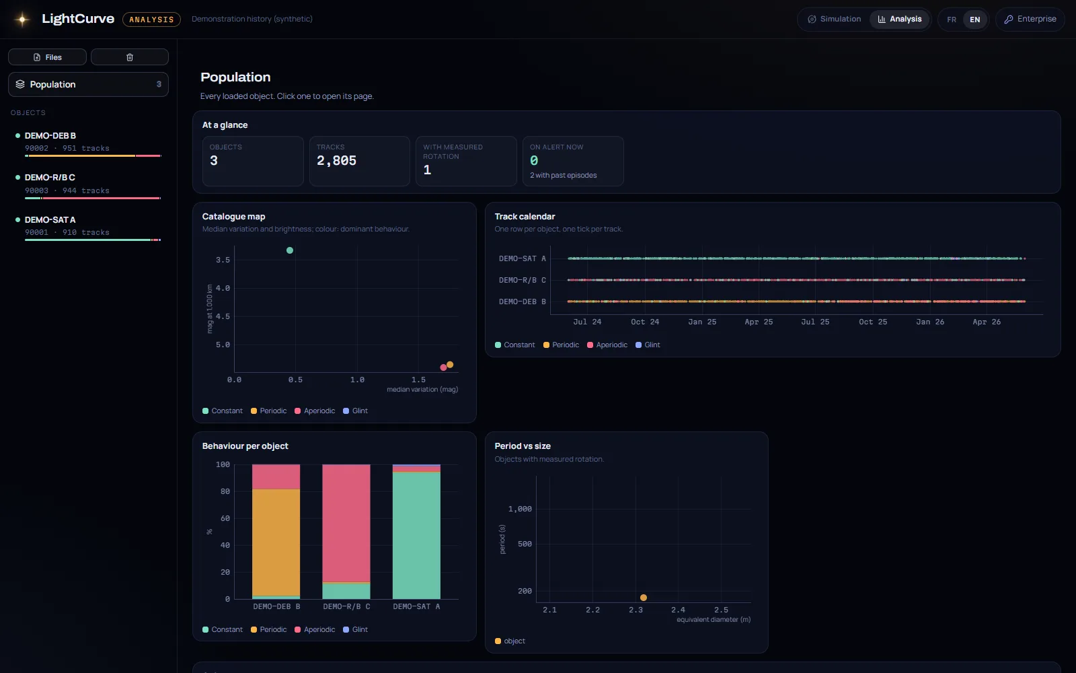This screenshot has width=1076, height=673.
Task: Toggle Aperiodic legend in Behaviour per object
Action: click(315, 629)
